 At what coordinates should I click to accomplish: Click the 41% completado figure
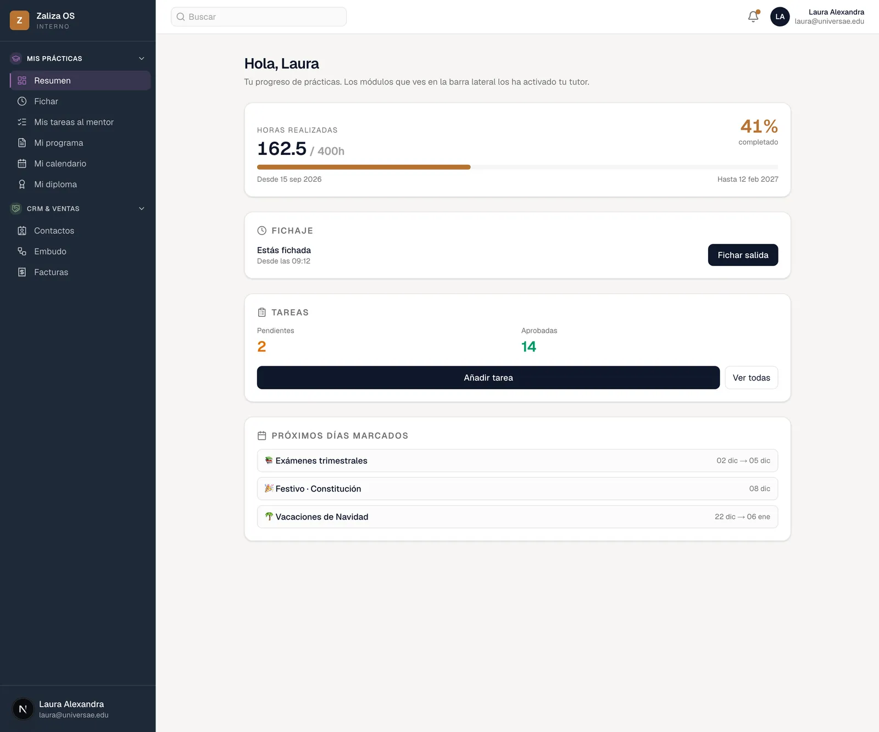[x=759, y=127]
